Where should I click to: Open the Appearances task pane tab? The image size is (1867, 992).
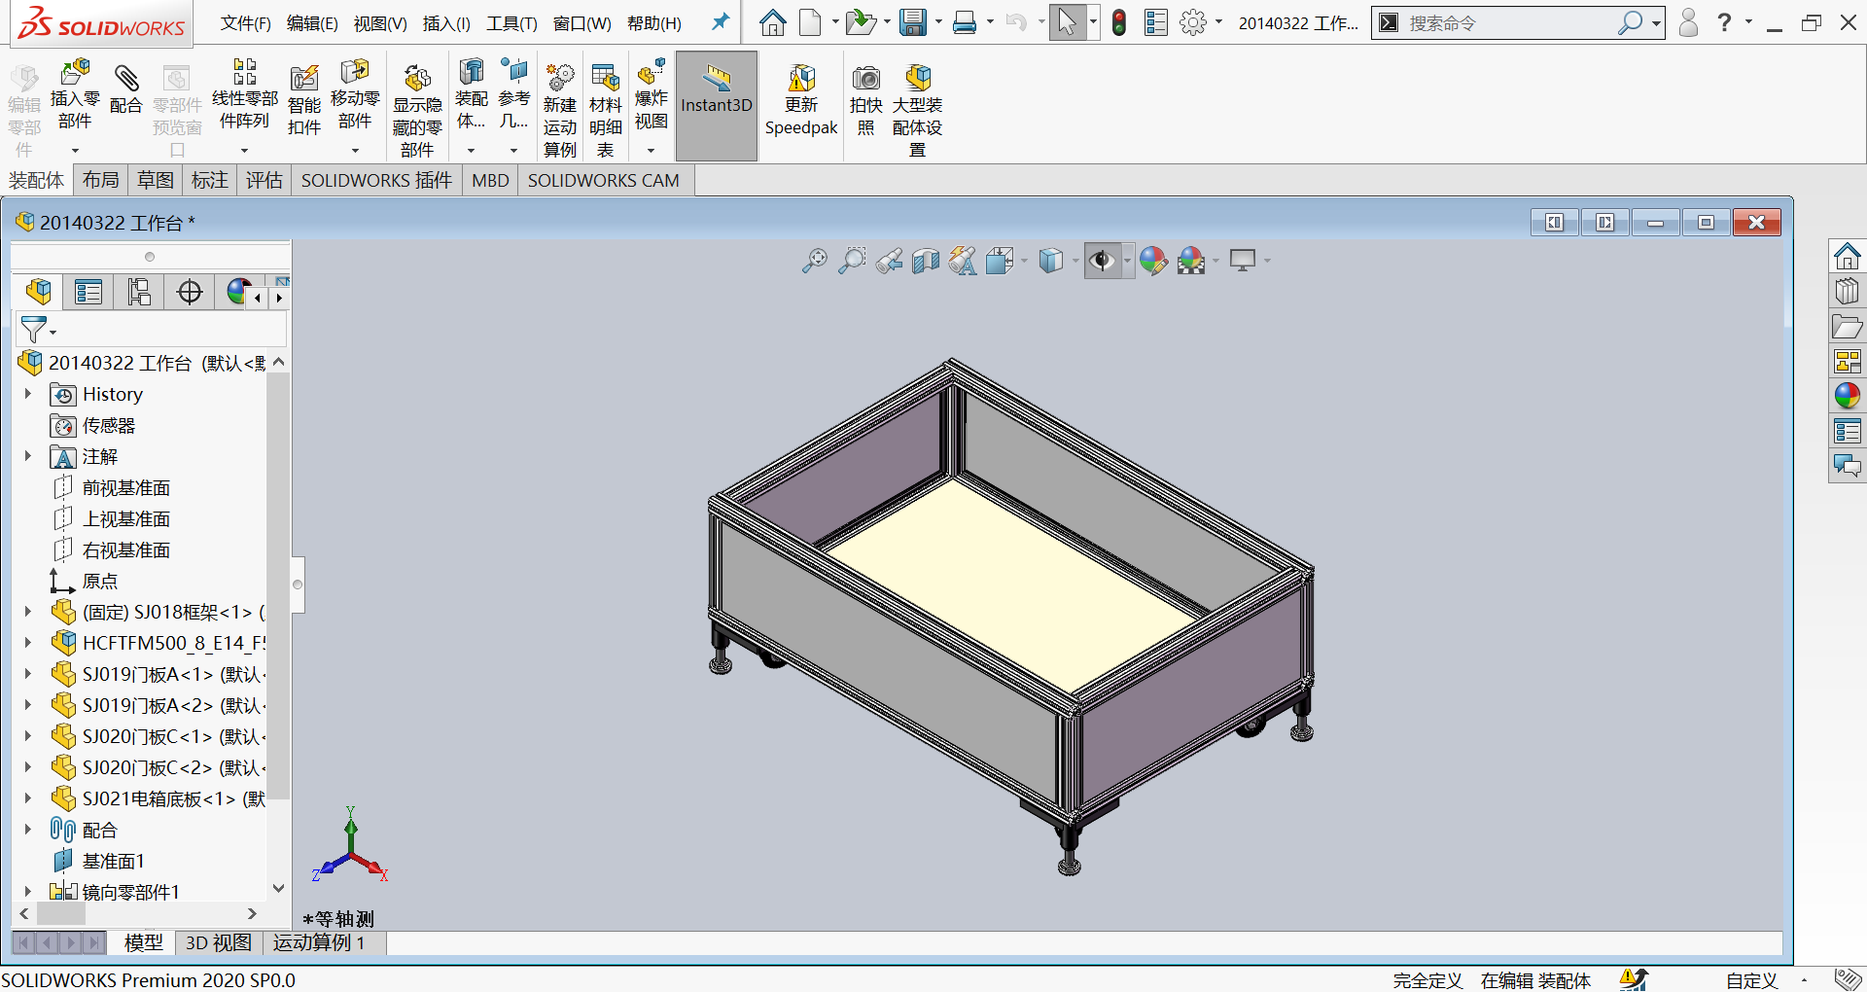(x=1848, y=396)
